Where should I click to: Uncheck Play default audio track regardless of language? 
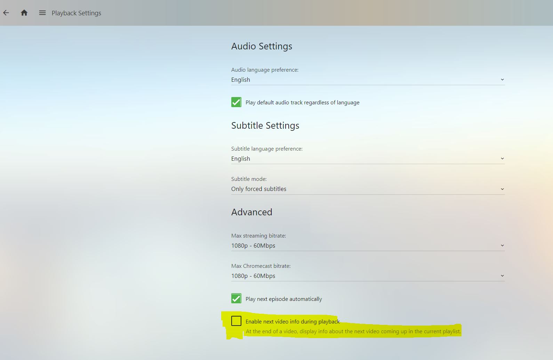coord(236,102)
